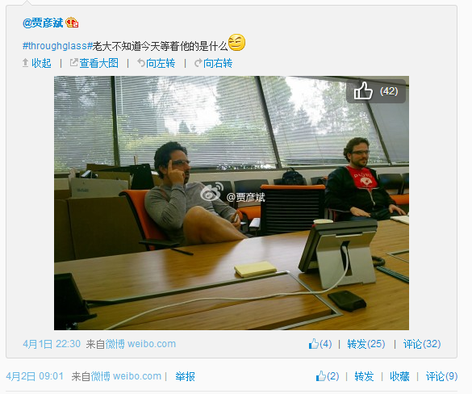Rotate the photo right with 向右转
The image size is (472, 394).
214,63
